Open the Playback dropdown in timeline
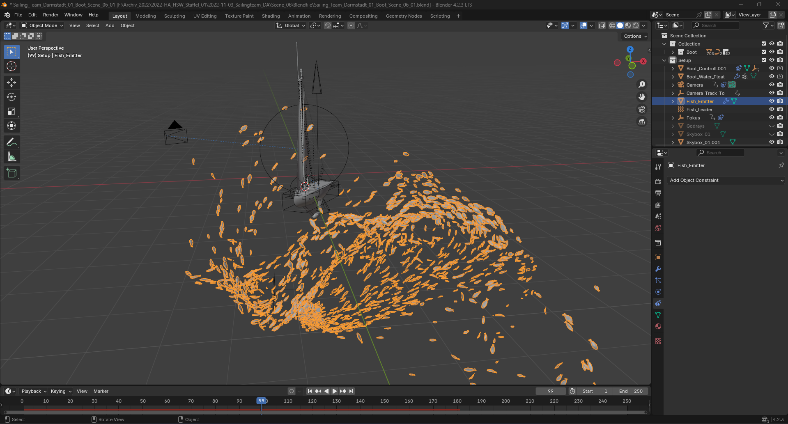Image resolution: width=788 pixels, height=424 pixels. coord(34,391)
